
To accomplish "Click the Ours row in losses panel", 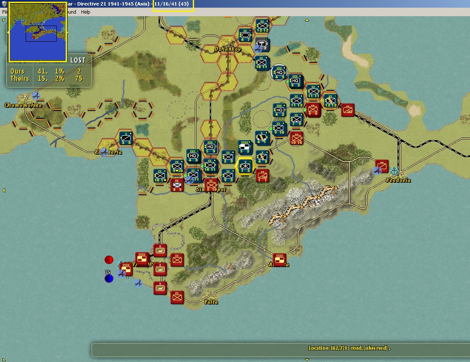I will pyautogui.click(x=46, y=71).
